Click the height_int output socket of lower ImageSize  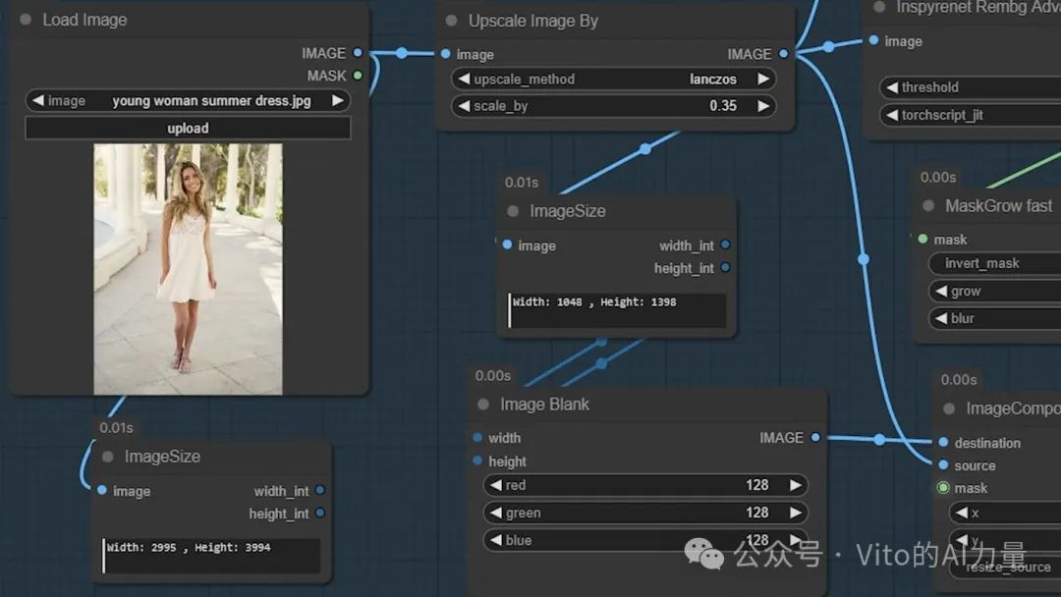(320, 514)
